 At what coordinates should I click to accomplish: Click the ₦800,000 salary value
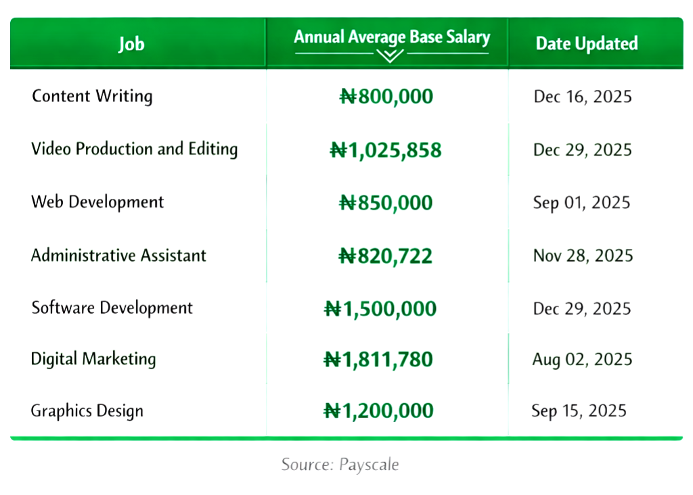[x=386, y=97]
